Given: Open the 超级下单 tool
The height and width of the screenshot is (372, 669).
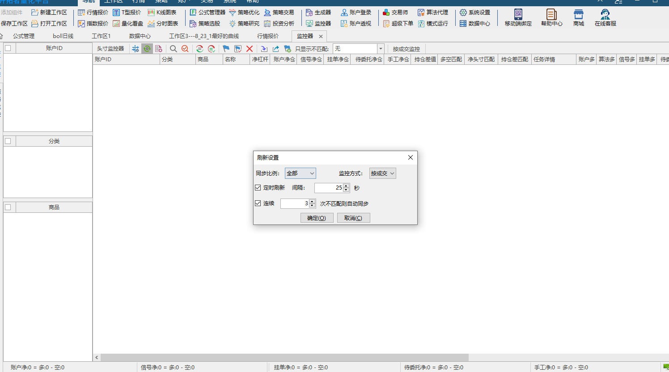Looking at the screenshot, I should pyautogui.click(x=398, y=23).
